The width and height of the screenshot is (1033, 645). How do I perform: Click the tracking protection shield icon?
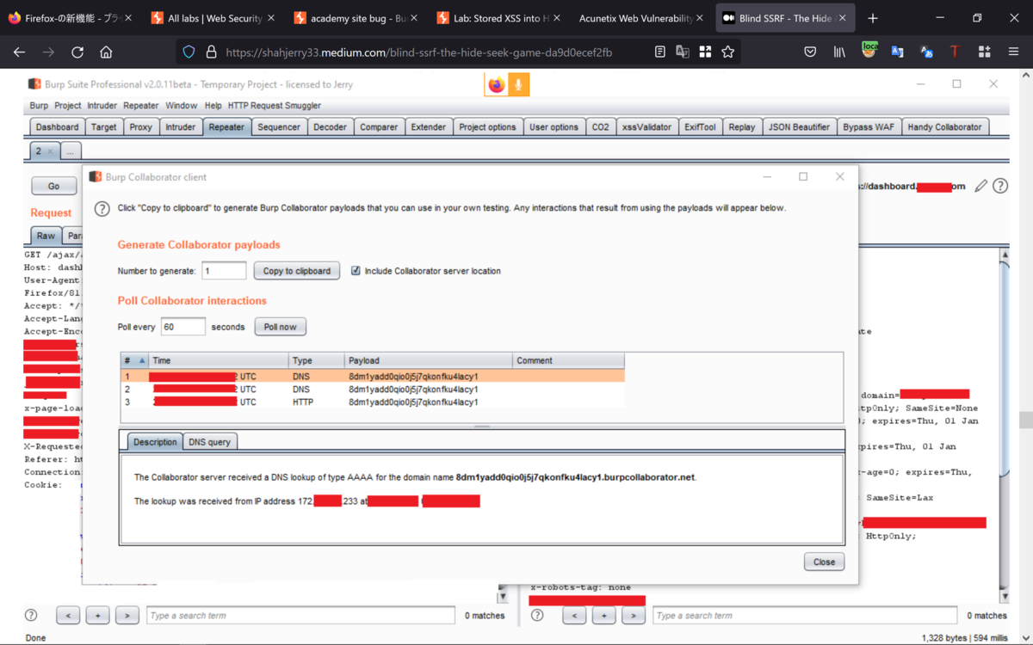pos(189,52)
